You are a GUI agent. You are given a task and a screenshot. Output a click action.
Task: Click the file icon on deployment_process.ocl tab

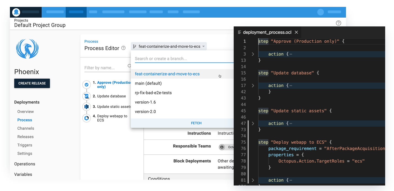coord(239,32)
